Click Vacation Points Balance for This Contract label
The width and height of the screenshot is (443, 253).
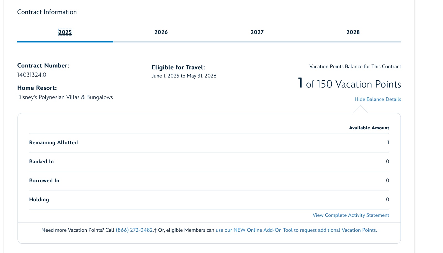point(355,67)
